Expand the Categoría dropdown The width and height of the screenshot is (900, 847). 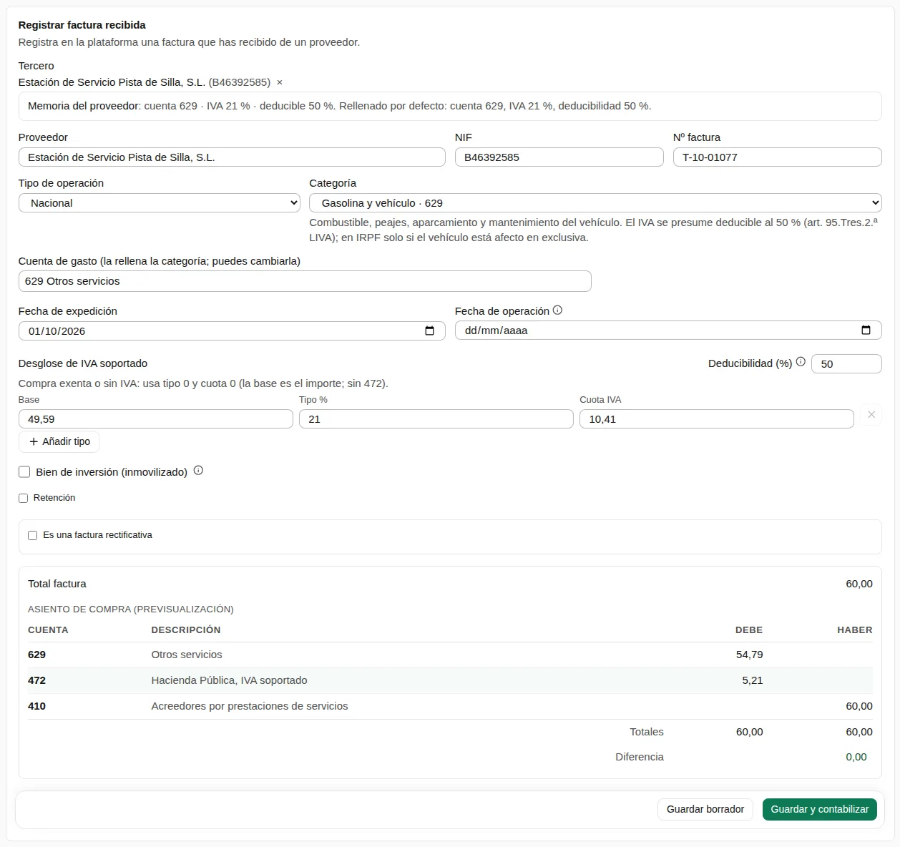coord(595,203)
